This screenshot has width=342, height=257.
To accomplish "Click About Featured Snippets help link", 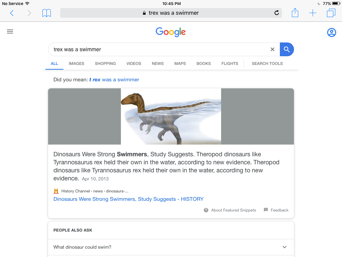I will tap(233, 210).
